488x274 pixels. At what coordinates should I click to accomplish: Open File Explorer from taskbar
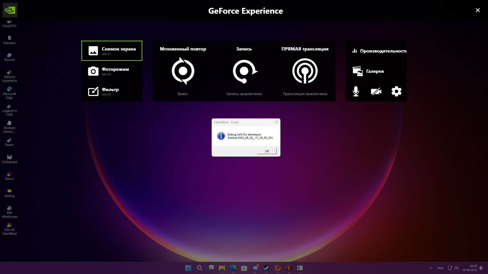coord(222,268)
